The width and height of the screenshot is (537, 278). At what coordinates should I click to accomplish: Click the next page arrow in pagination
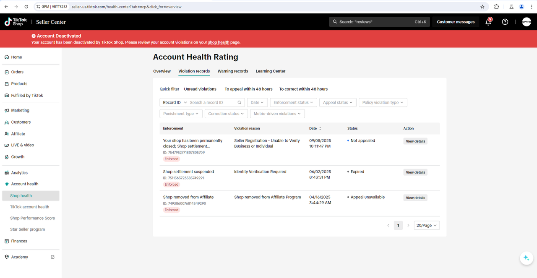[408, 226]
